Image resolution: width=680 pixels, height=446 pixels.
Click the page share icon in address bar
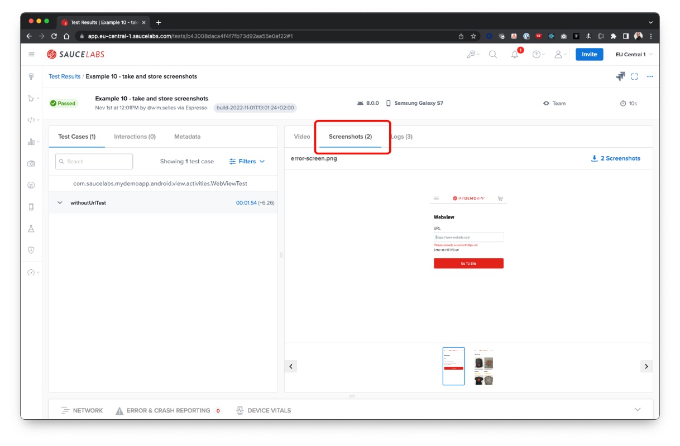(461, 36)
